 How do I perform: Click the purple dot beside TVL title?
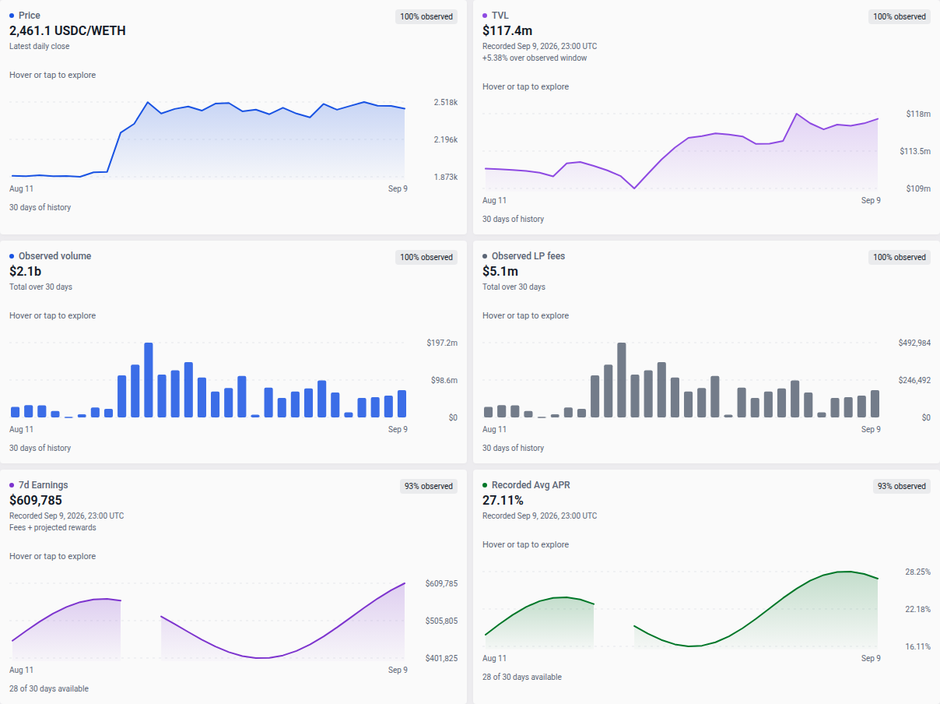[485, 16]
